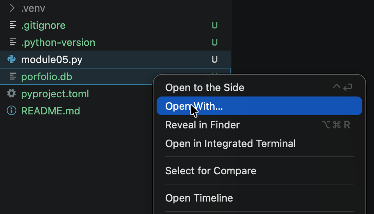Click the Python icon beside module05.py
This screenshot has width=374, height=214.
click(x=11, y=59)
